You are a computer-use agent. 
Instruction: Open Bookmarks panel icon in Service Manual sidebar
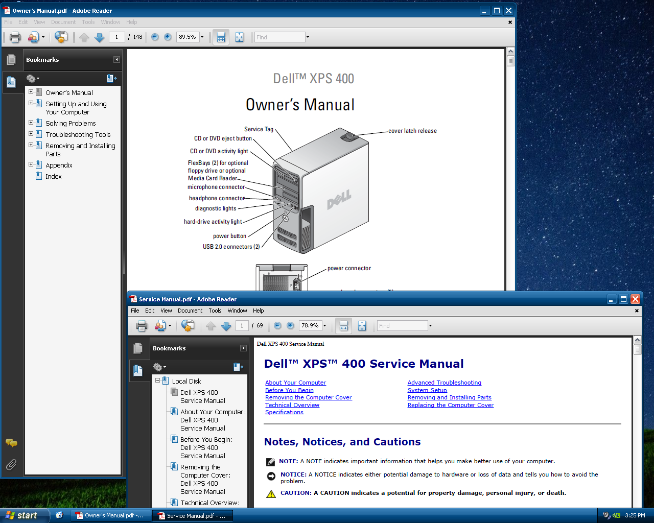coord(138,370)
